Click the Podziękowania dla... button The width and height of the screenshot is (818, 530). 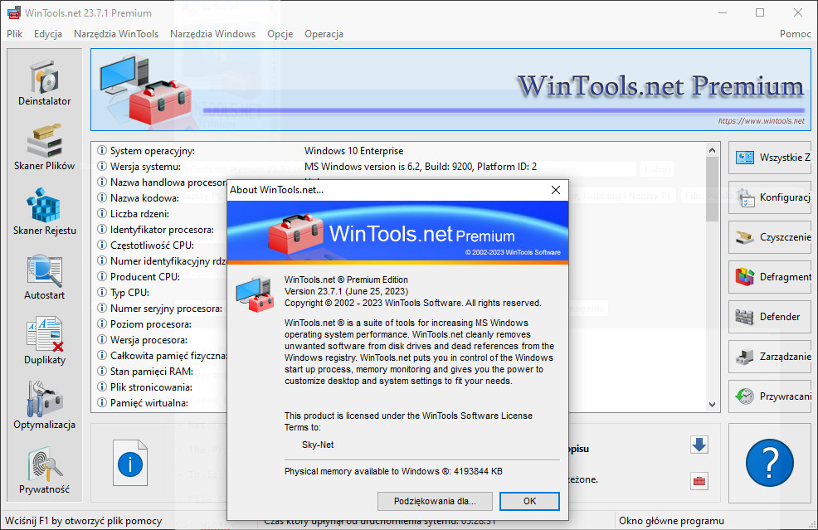(x=435, y=501)
